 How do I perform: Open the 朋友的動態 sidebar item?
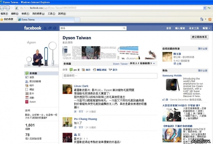coord(33,81)
